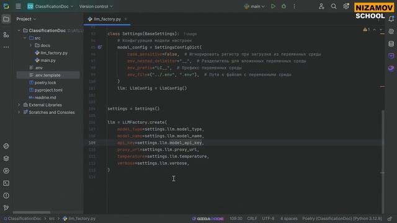Image resolution: width=397 pixels, height=223 pixels.
Task: Select poetry.lock in the tree
Action: coord(43,82)
